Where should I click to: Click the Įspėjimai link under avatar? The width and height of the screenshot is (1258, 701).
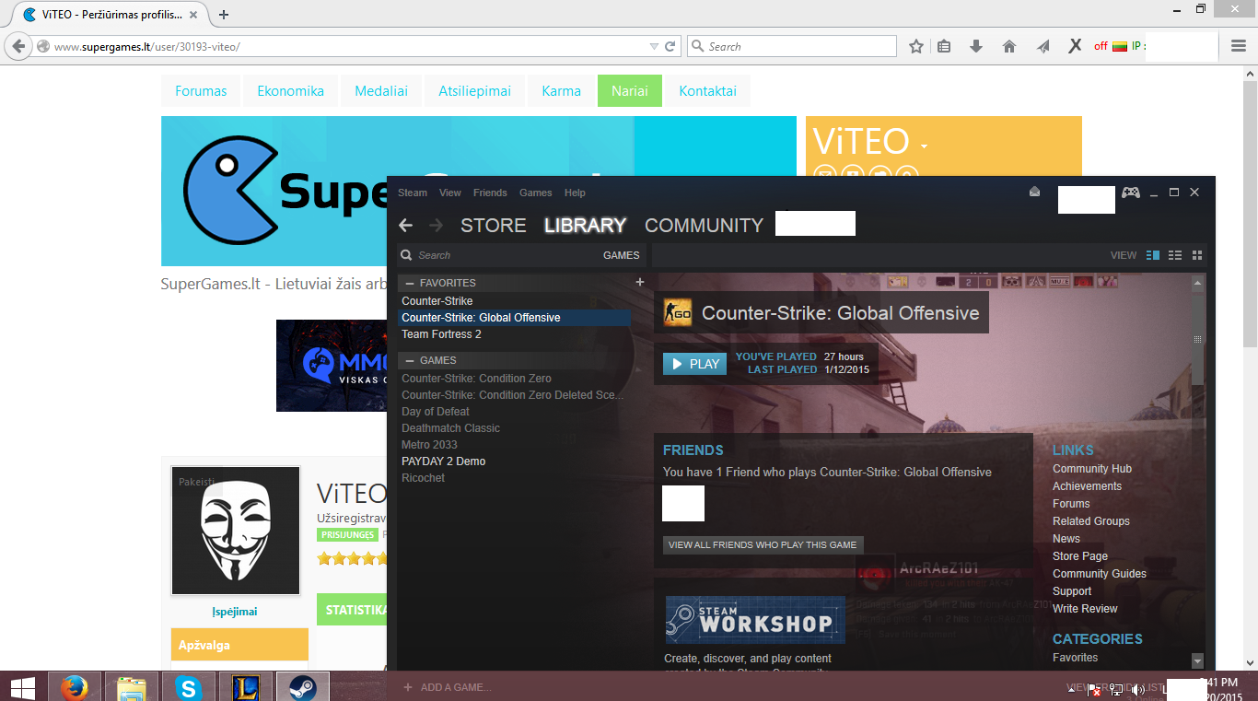tap(235, 612)
